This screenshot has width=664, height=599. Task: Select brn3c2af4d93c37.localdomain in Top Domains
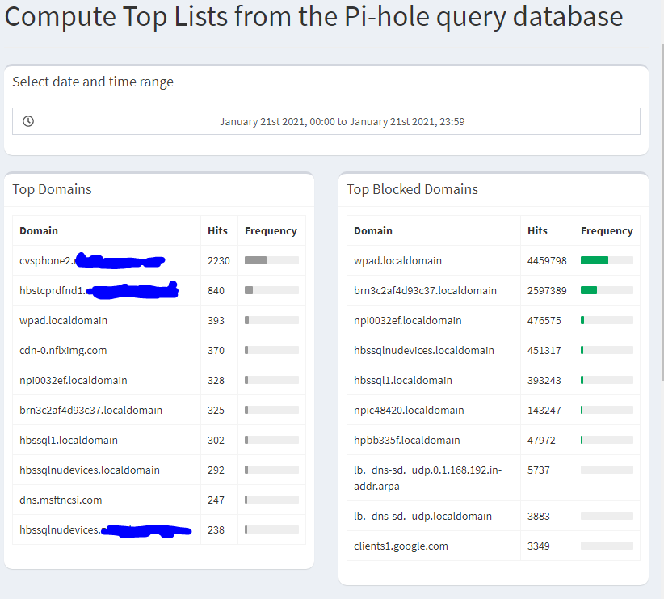tap(90, 411)
